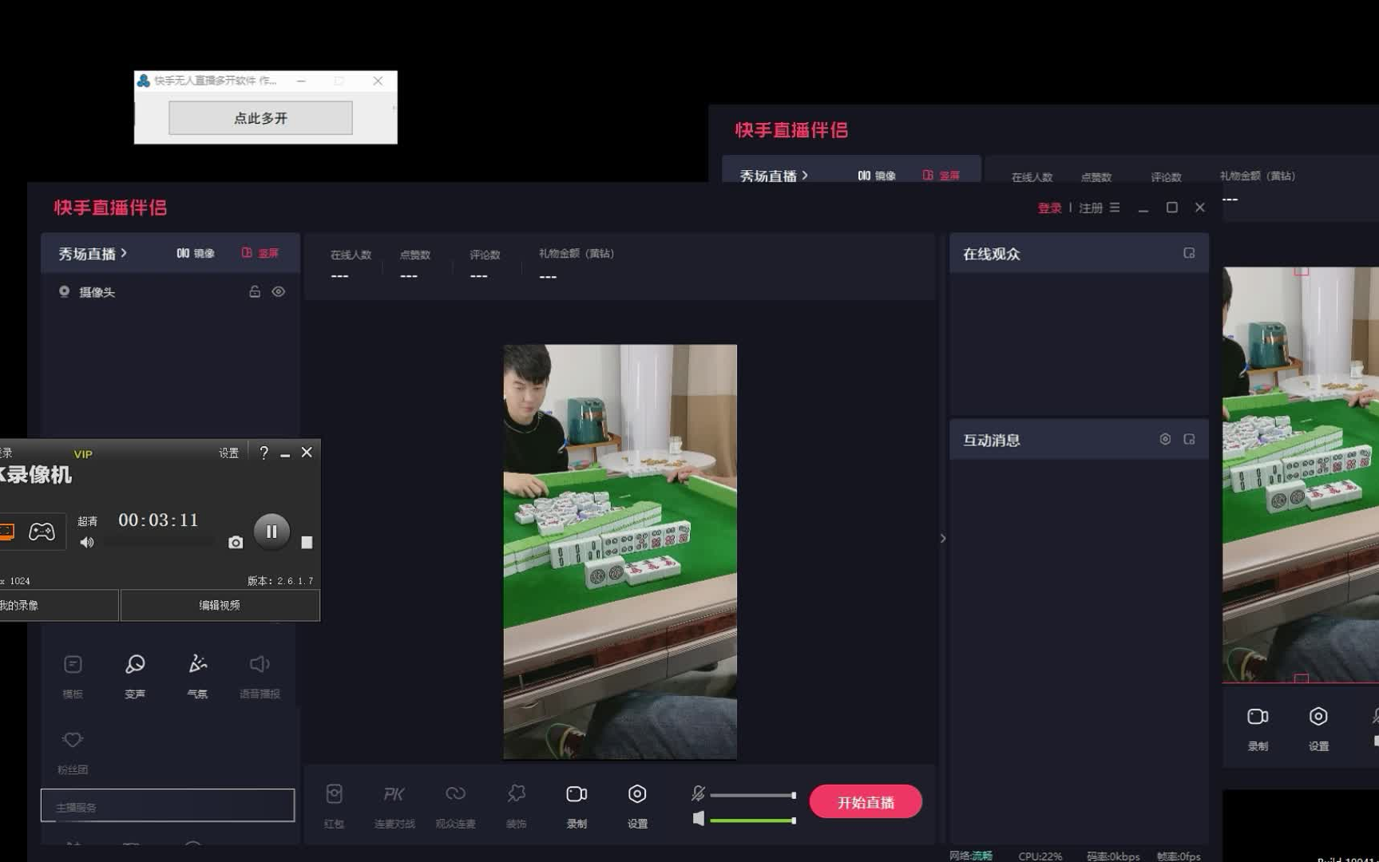Pop out 互动消息 panel

[x=1189, y=439]
